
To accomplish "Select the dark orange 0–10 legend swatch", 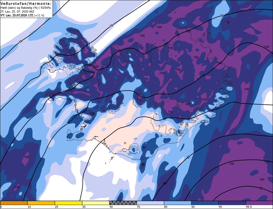I will click(x=14, y=203).
